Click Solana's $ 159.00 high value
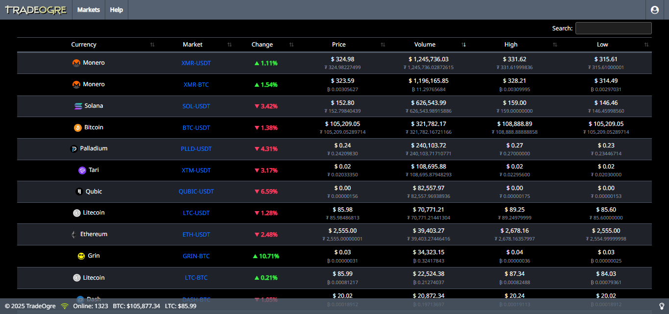669x314 pixels. coord(515,103)
